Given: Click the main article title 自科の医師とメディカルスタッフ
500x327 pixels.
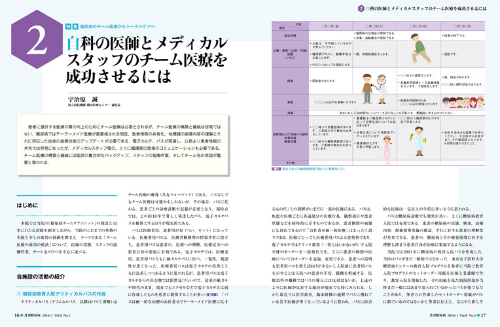Looking at the screenshot, I should (x=147, y=60).
